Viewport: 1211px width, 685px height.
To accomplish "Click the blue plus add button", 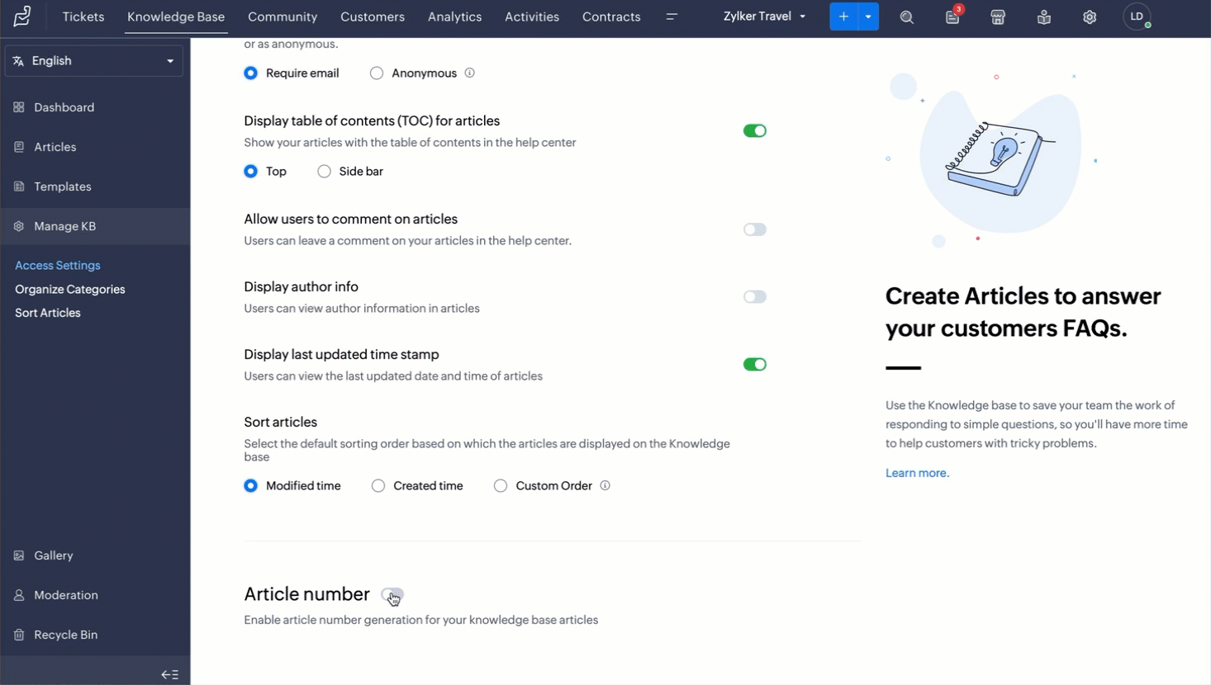I will (x=843, y=17).
